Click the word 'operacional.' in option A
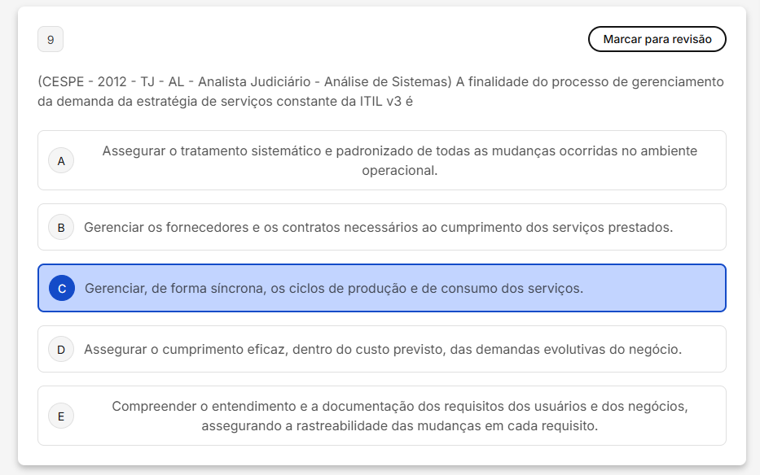This screenshot has height=475, width=760. 399,171
